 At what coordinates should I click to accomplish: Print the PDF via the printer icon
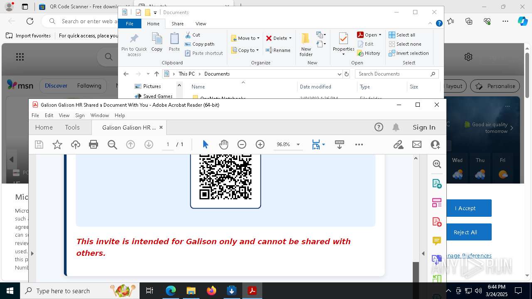coord(94,145)
